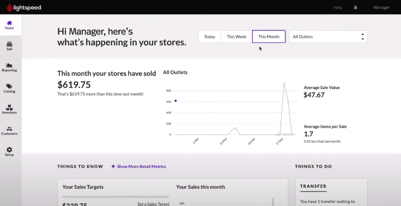
Task: Open the Customers people icon
Action: click(x=9, y=129)
